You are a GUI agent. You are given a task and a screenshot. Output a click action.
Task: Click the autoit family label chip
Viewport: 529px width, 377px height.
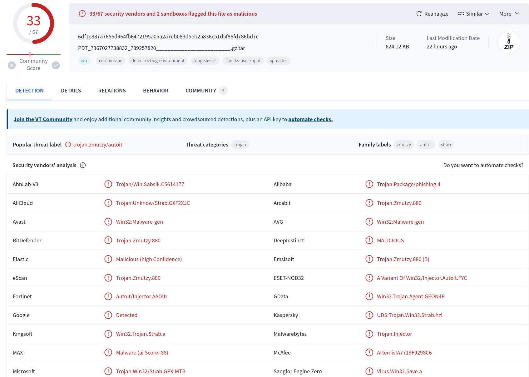tap(426, 145)
